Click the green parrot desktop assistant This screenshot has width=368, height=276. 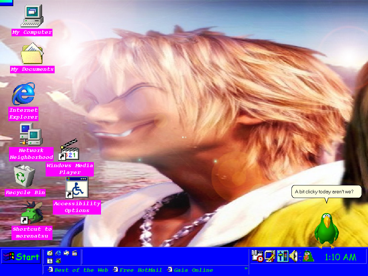[326, 230]
